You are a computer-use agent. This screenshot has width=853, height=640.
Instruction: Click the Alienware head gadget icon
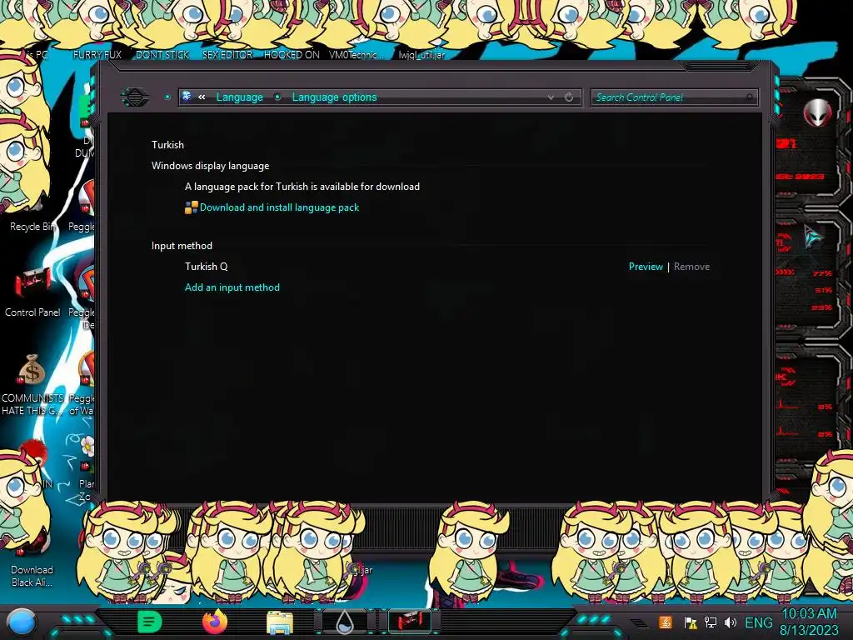pyautogui.click(x=817, y=113)
